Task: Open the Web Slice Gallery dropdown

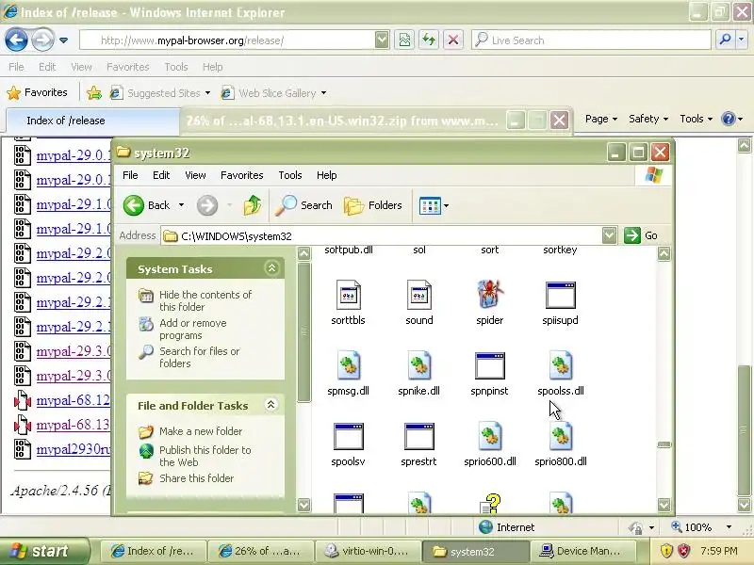Action: [323, 92]
